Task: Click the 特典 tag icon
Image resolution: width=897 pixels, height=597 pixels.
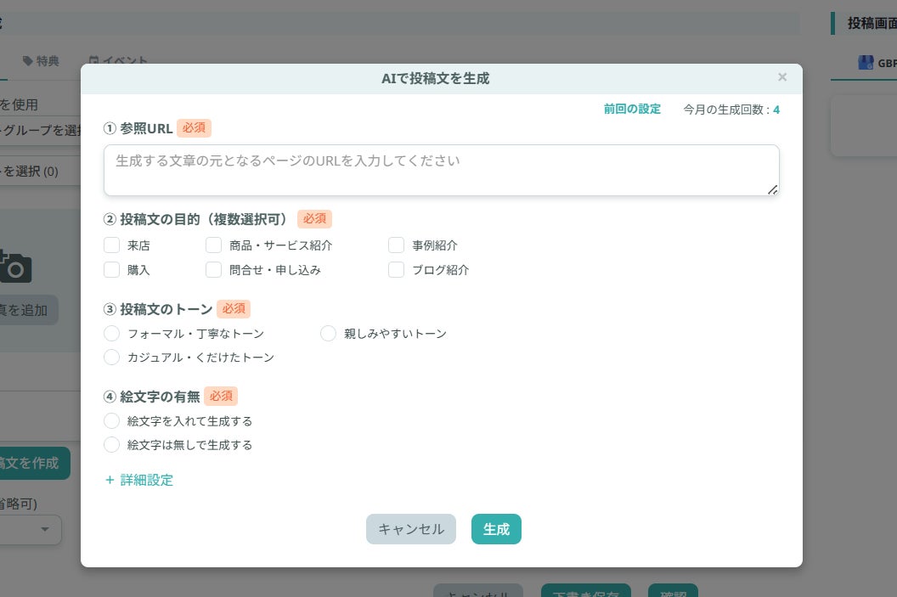Action: [x=27, y=60]
